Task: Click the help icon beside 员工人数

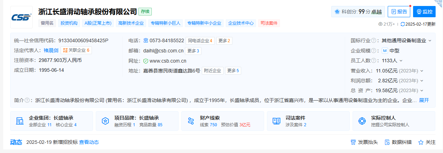Action: click(373, 60)
